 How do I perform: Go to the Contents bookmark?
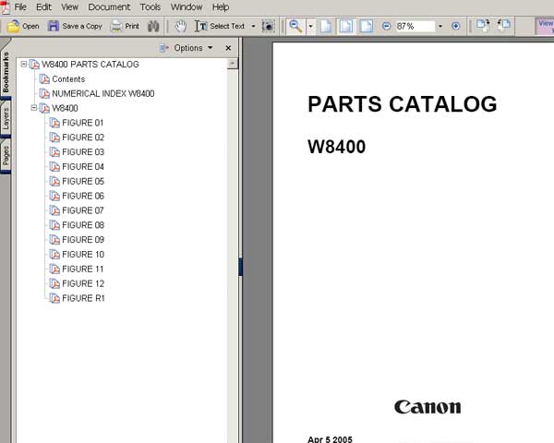click(68, 79)
